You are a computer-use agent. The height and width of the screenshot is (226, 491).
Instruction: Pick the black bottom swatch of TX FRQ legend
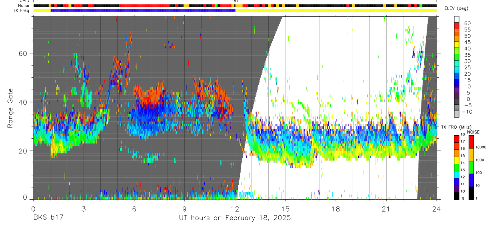(x=457, y=196)
